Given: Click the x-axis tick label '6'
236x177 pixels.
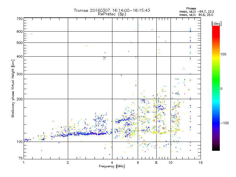Looking at the screenshot, I should 138,163.
